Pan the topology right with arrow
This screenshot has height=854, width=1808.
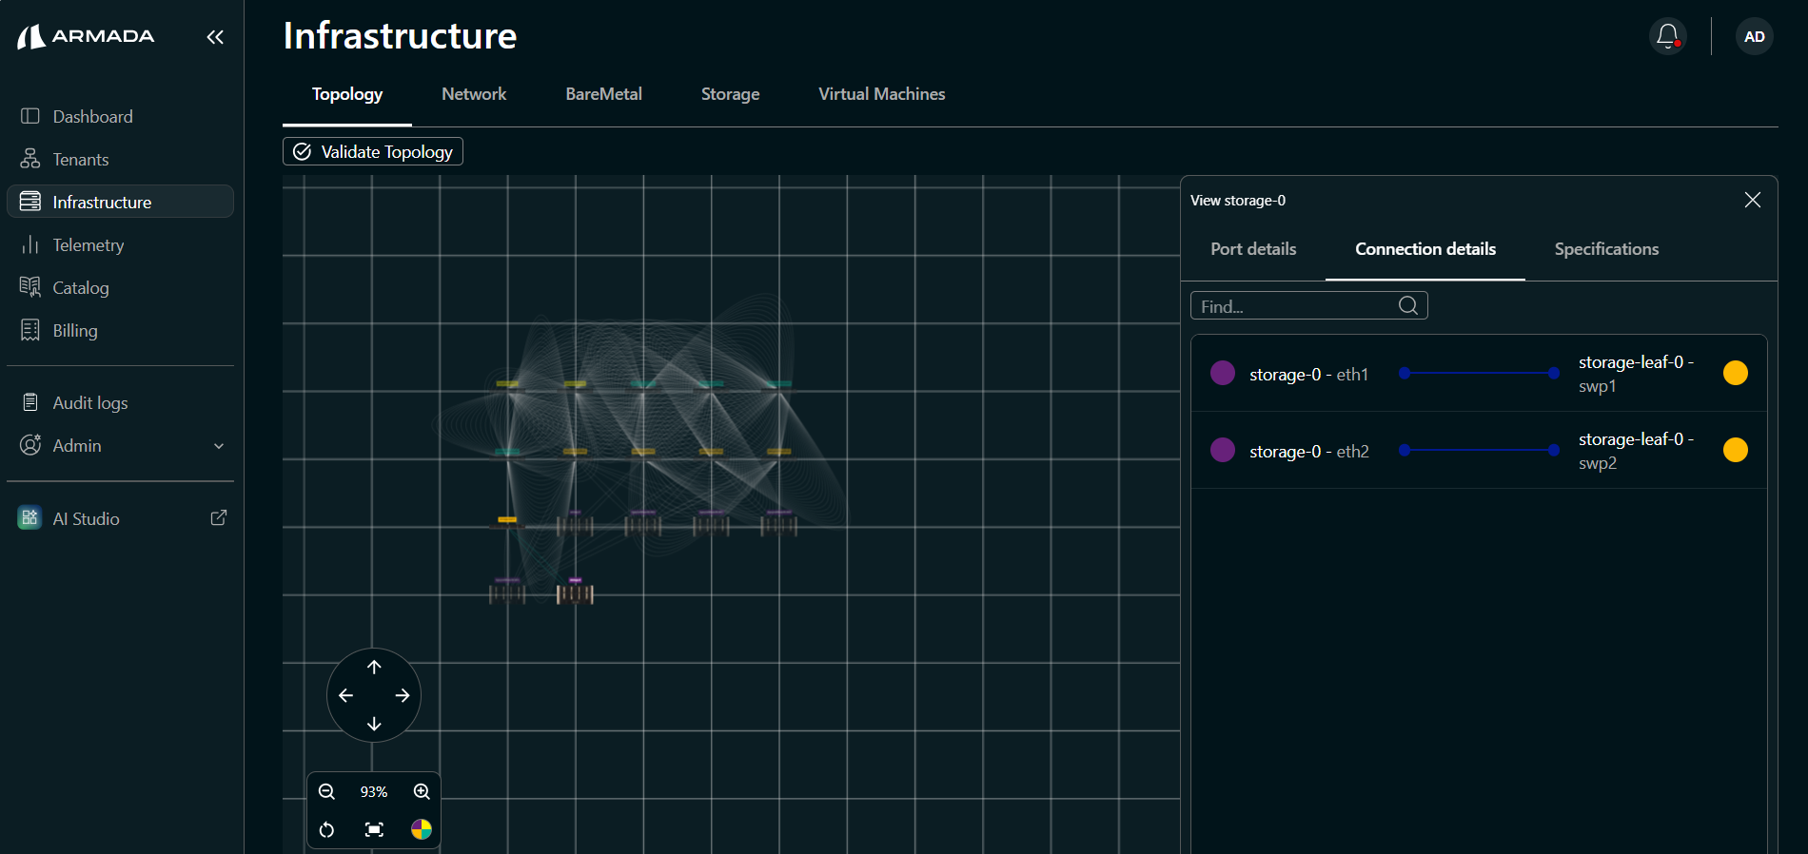pyautogui.click(x=403, y=695)
